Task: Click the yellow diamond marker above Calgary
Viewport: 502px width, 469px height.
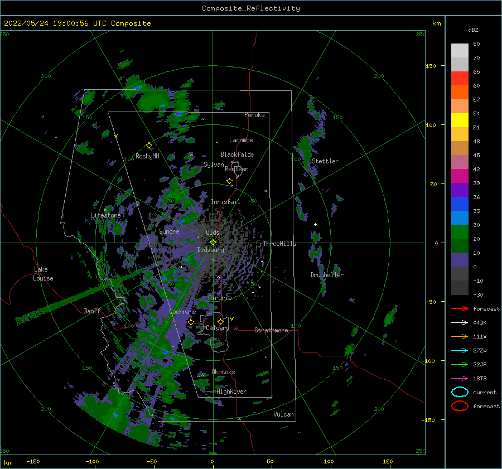Action: pyautogui.click(x=220, y=321)
